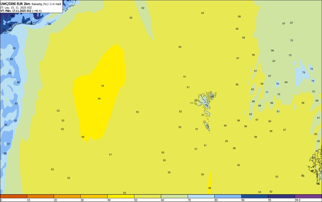Screen dimensions: 322x202
Task: Pick the 50–60 pale yellow legend swatch
Action: click(147, 196)
